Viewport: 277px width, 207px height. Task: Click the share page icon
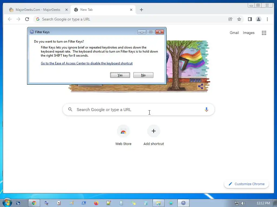click(x=230, y=19)
